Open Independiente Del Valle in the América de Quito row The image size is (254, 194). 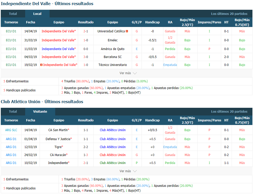58,49
